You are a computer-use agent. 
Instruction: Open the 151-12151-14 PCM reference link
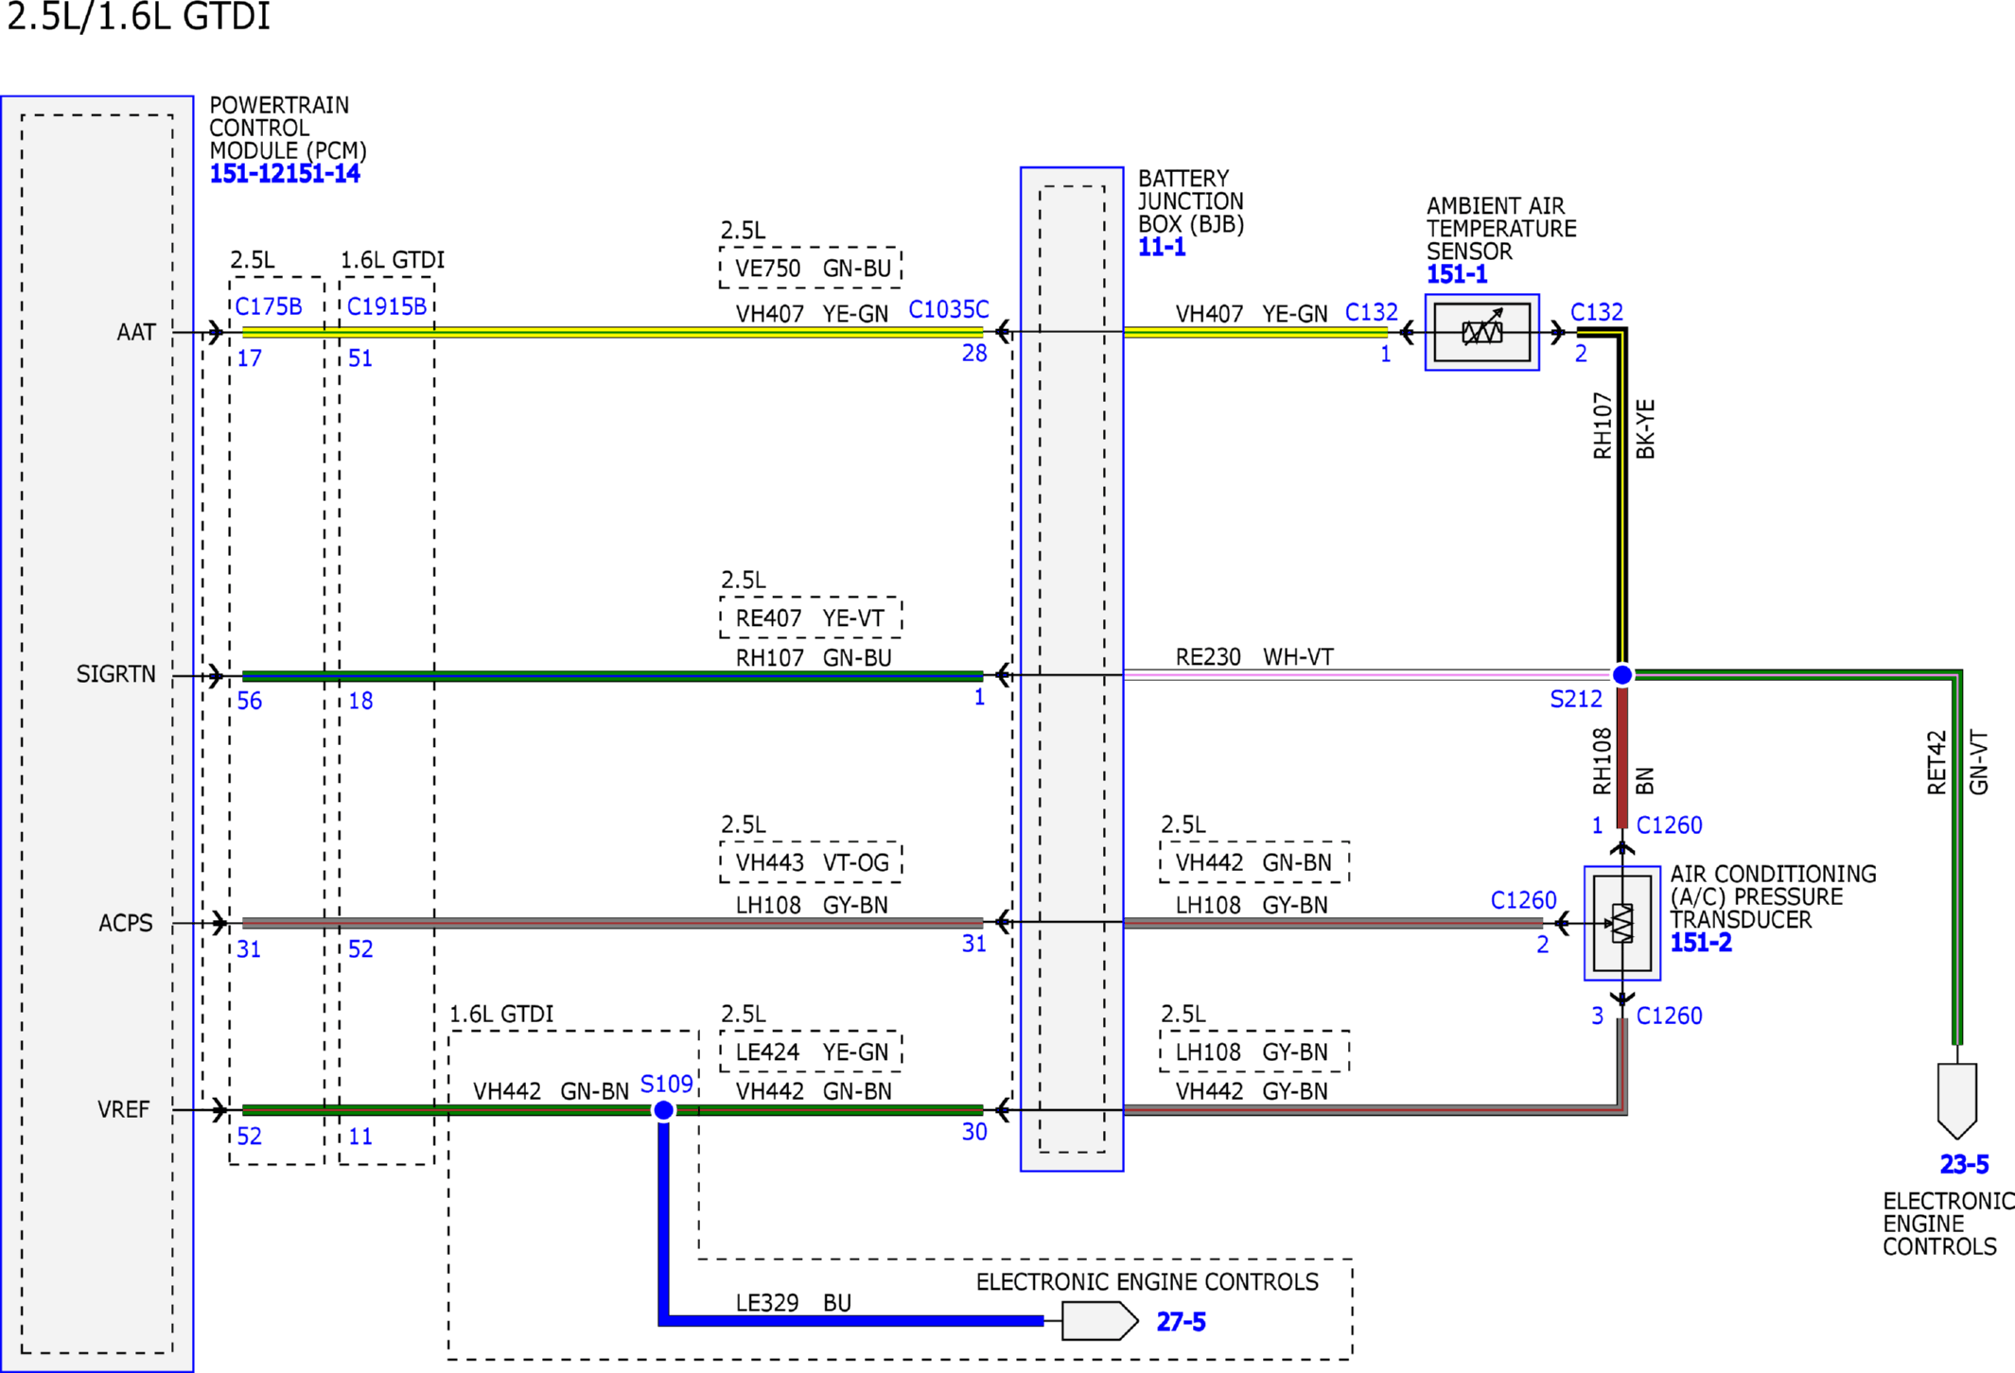[x=285, y=174]
